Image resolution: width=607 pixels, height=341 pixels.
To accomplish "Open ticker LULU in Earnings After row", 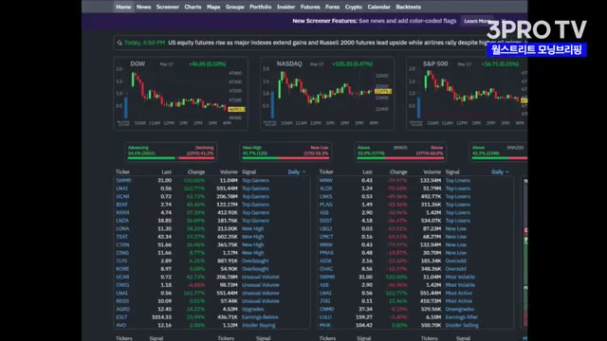I will click(325, 317).
